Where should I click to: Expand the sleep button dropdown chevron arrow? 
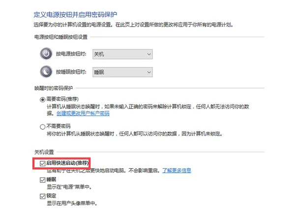(x=149, y=72)
